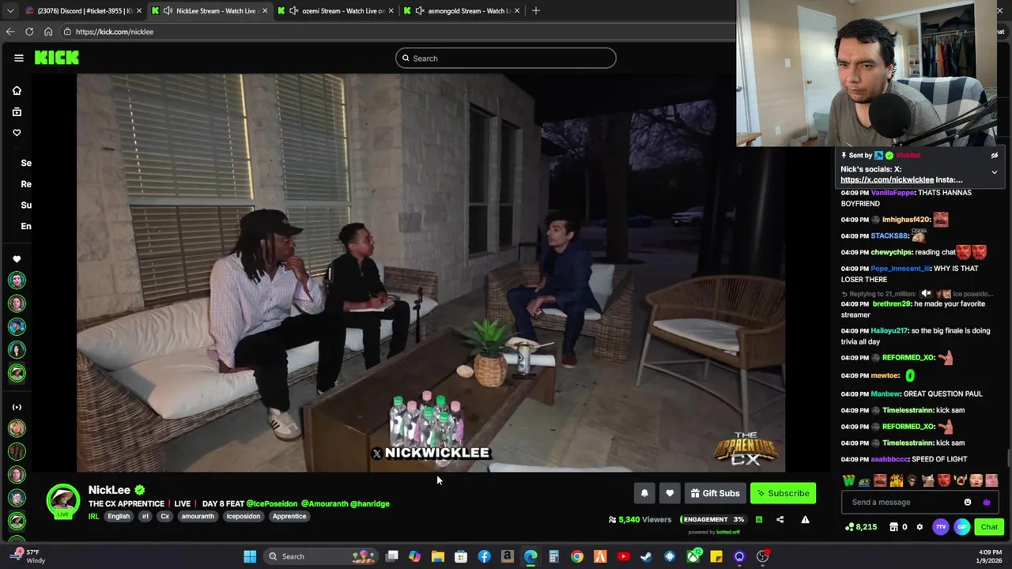Select the Apprentice tag

pos(289,516)
